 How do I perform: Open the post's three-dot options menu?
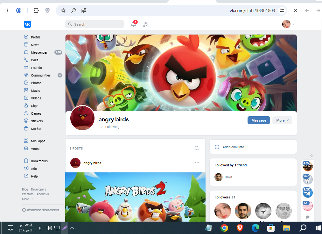(197, 163)
